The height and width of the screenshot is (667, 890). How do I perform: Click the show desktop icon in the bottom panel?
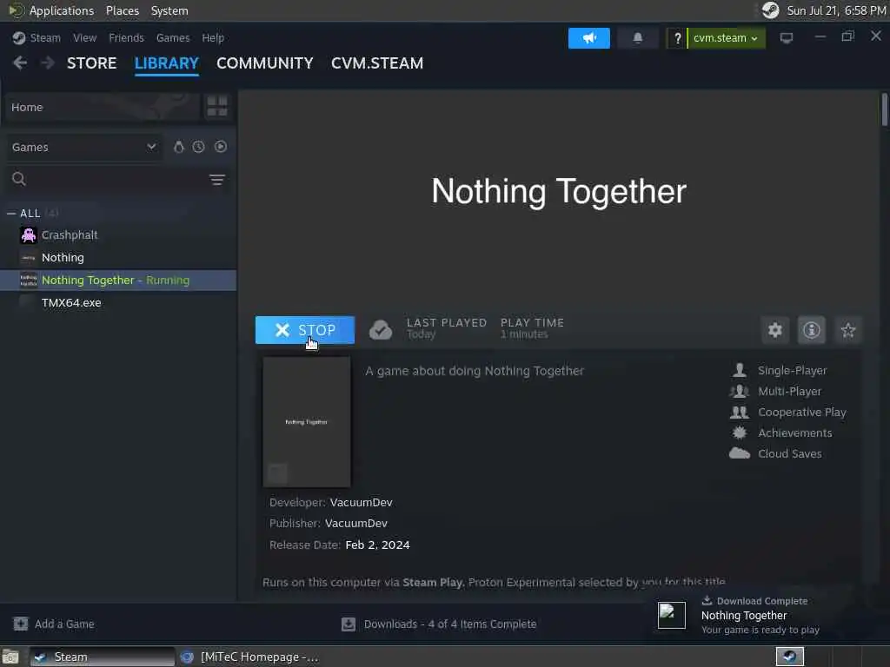click(10, 657)
